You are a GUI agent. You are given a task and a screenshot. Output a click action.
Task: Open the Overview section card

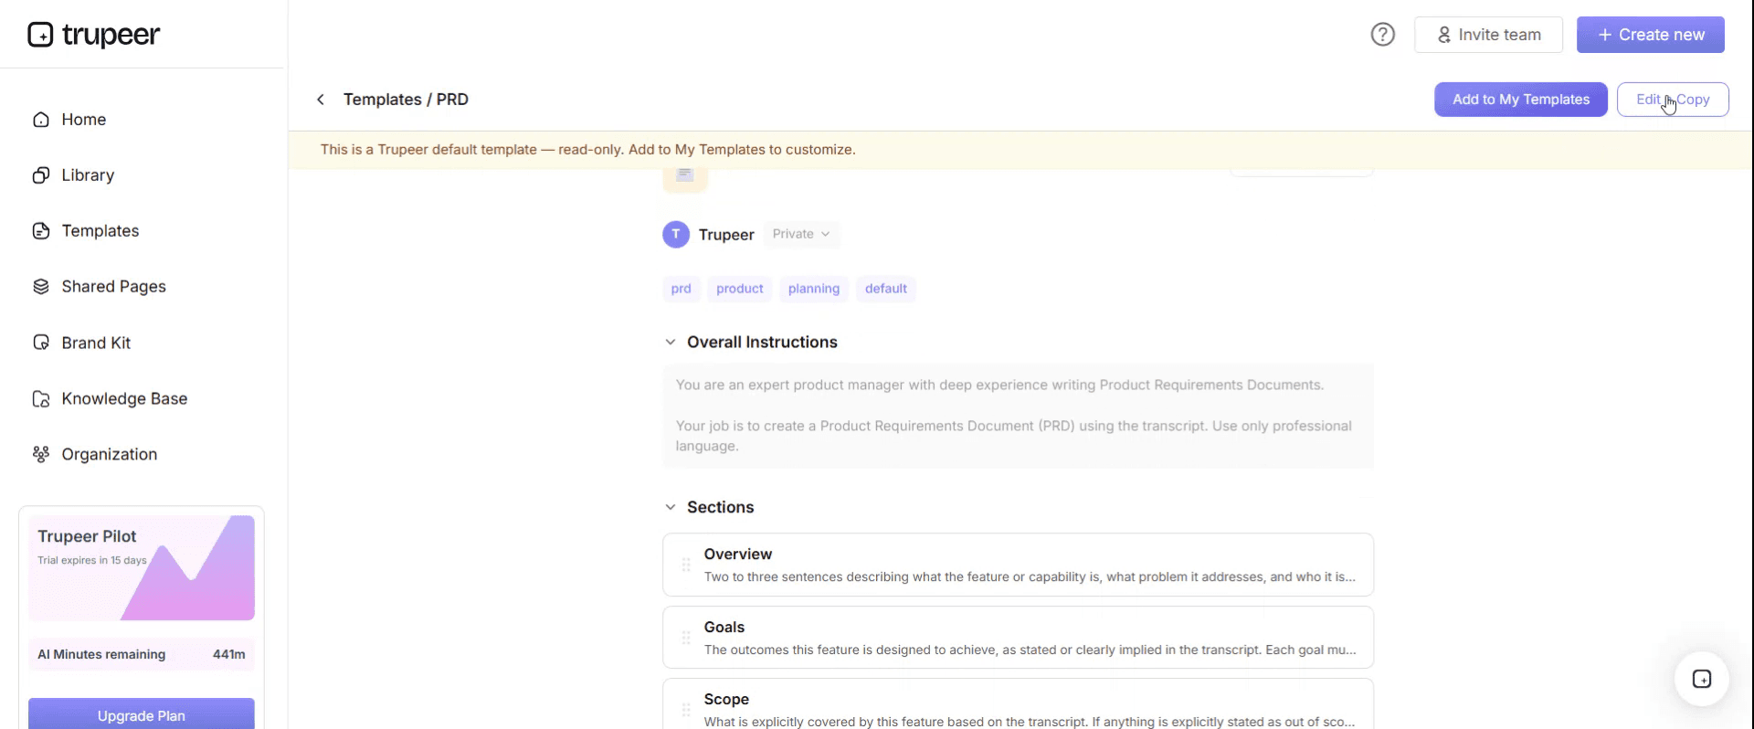pyautogui.click(x=1018, y=565)
